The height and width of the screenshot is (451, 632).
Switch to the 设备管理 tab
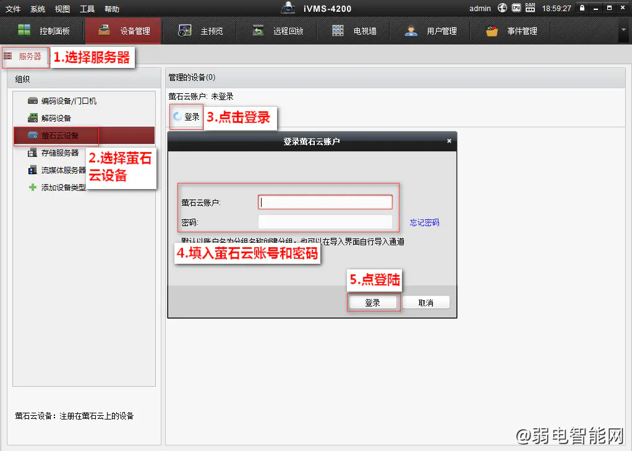(123, 31)
